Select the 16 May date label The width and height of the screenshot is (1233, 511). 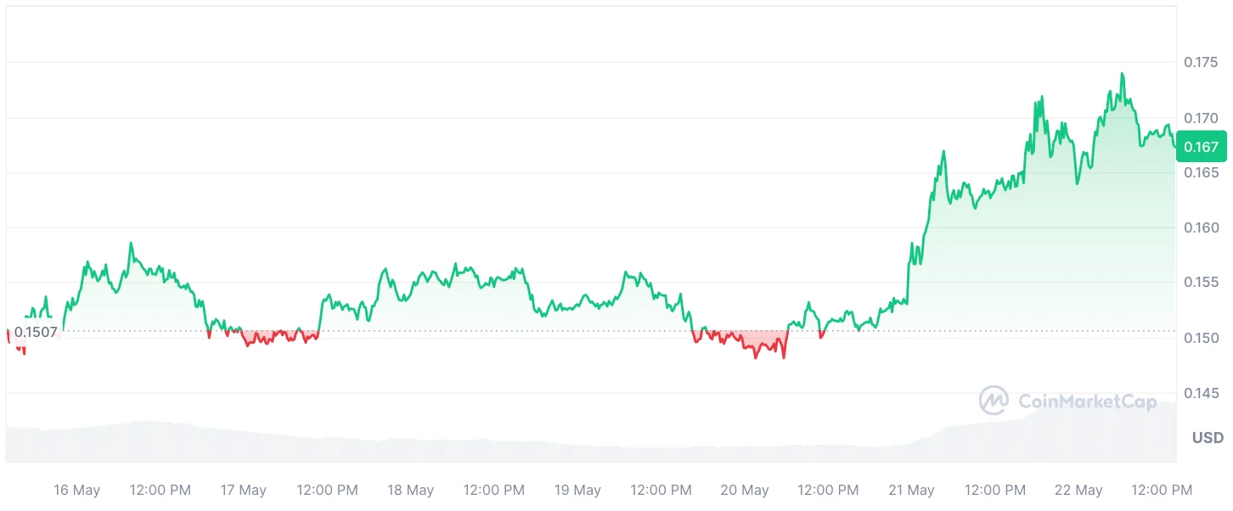pos(76,490)
